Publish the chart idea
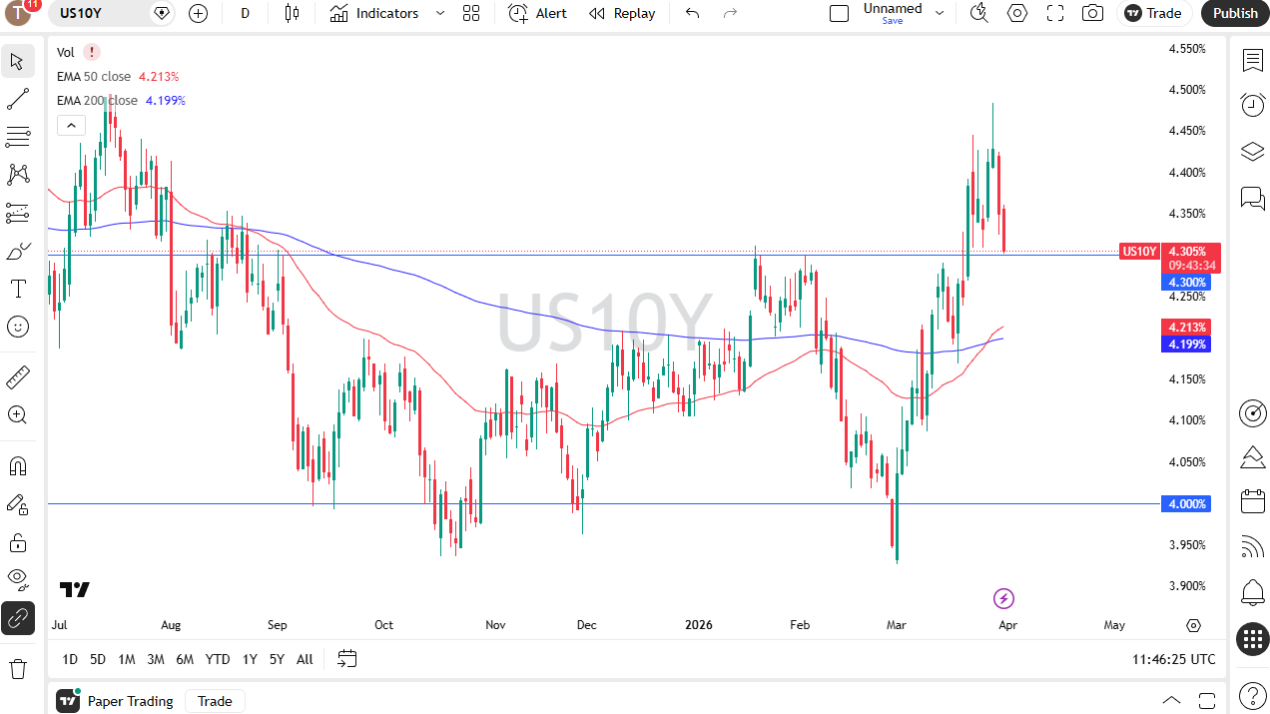Image resolution: width=1270 pixels, height=714 pixels. click(x=1235, y=13)
